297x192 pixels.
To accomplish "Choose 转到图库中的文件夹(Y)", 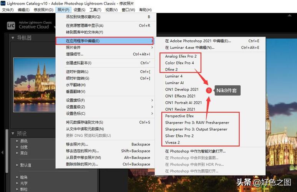I will (x=106, y=32).
